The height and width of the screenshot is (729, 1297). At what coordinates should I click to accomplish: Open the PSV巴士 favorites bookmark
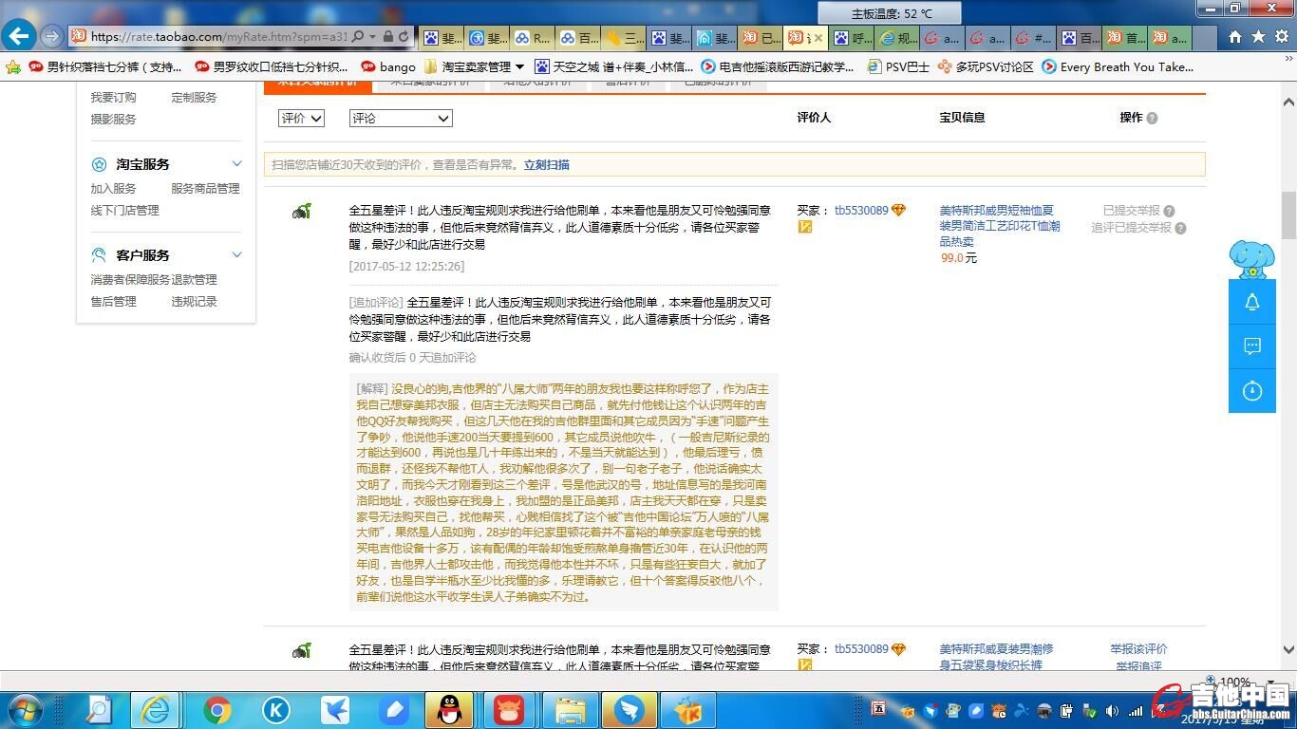coord(898,66)
